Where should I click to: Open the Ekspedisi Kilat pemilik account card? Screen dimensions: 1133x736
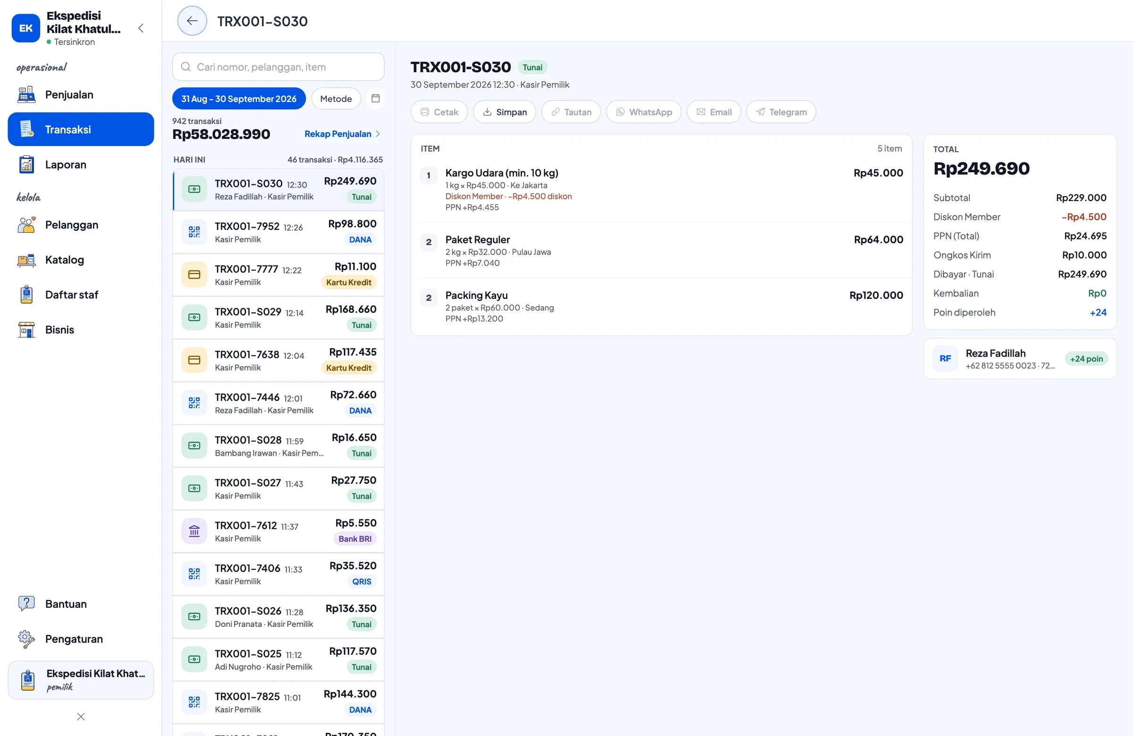click(x=81, y=680)
